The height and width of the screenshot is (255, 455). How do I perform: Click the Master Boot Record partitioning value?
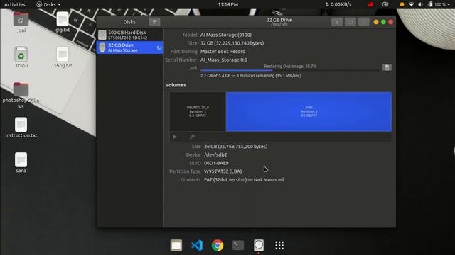point(223,52)
